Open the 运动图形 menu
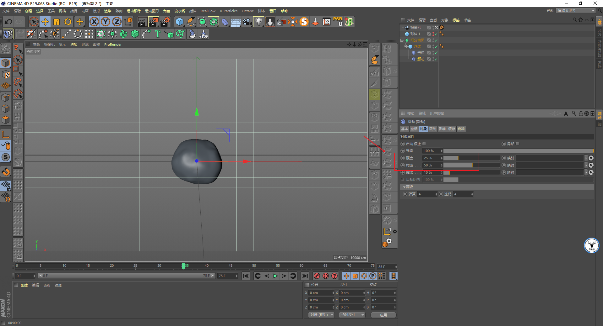Screen dimensions: 603x326 tap(152, 11)
